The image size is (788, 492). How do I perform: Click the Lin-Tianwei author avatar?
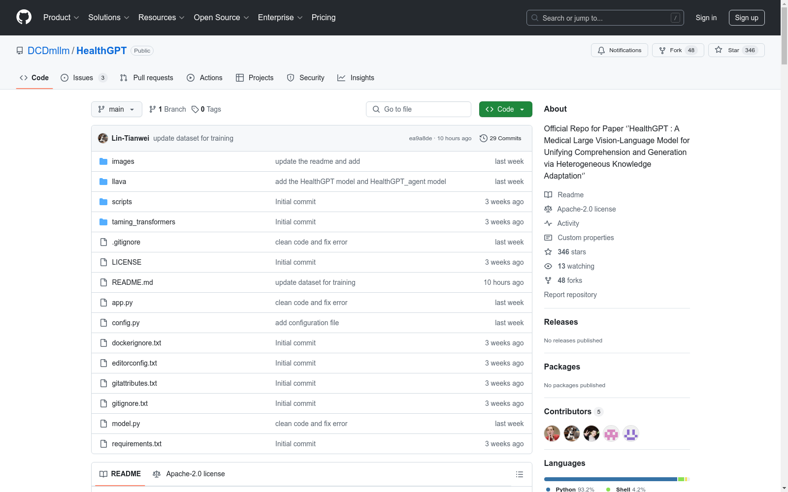(103, 138)
